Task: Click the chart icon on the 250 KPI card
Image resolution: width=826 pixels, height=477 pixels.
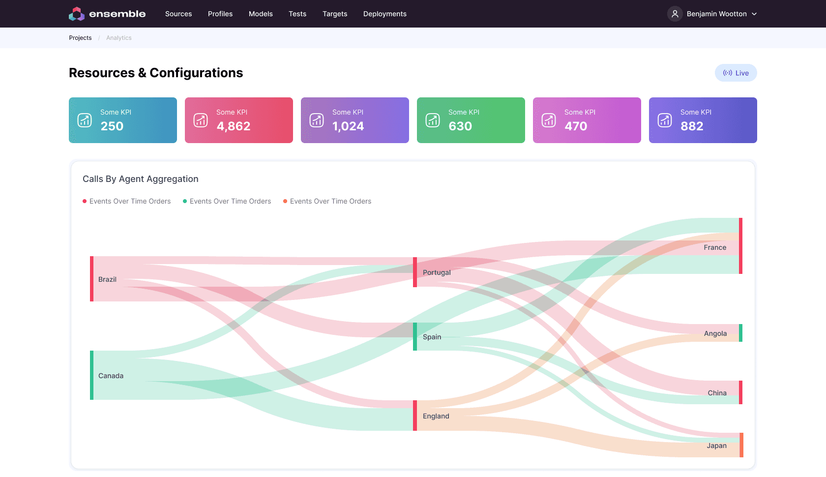Action: (x=85, y=120)
